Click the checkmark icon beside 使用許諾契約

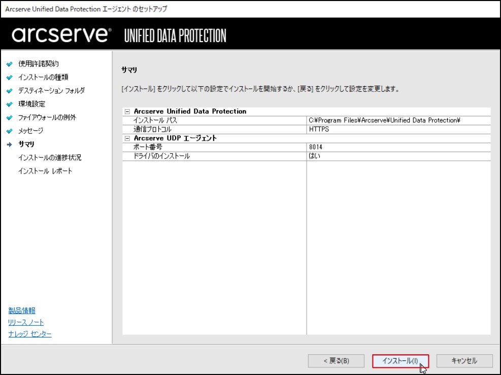click(x=9, y=64)
